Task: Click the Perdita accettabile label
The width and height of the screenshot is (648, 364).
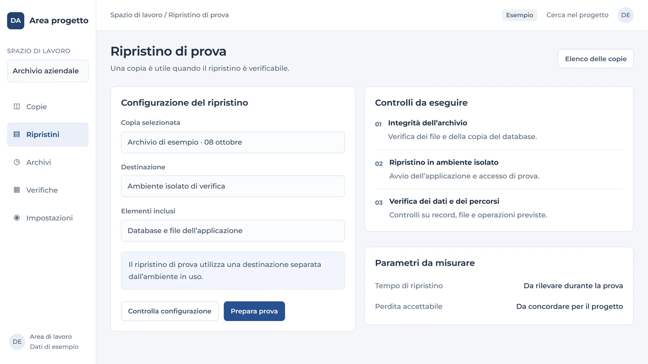Action: coord(409,306)
